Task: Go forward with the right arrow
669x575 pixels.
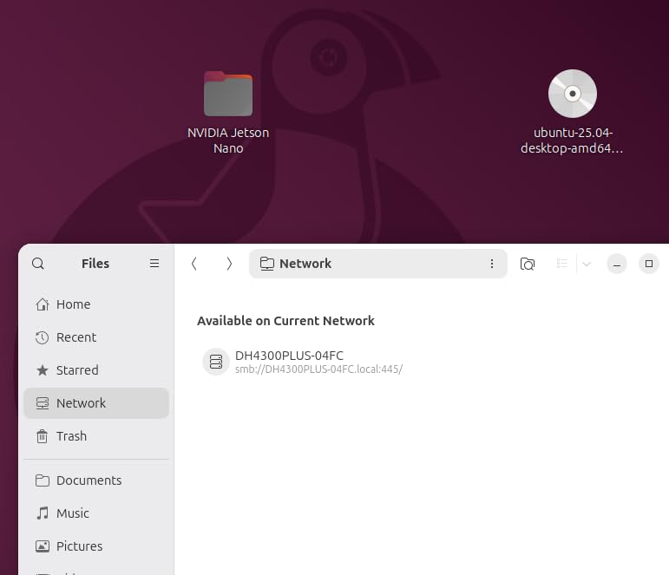Action: [x=229, y=264]
